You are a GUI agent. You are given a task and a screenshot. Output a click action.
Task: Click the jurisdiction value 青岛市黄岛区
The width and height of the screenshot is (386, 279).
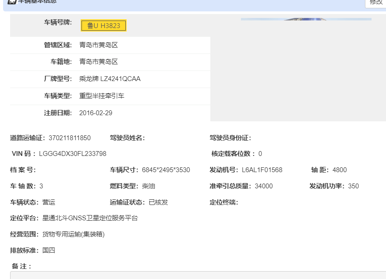click(x=99, y=45)
